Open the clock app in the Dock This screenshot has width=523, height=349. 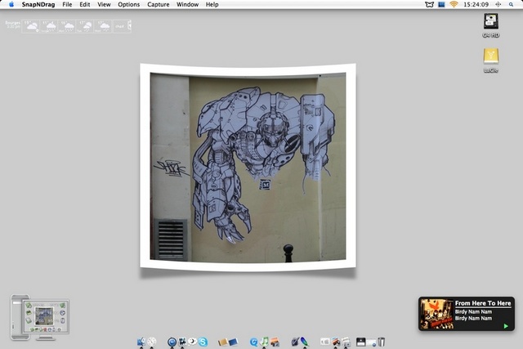pos(152,342)
